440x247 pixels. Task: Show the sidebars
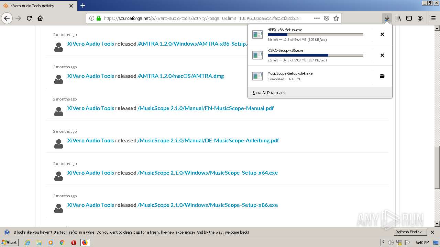[409, 18]
